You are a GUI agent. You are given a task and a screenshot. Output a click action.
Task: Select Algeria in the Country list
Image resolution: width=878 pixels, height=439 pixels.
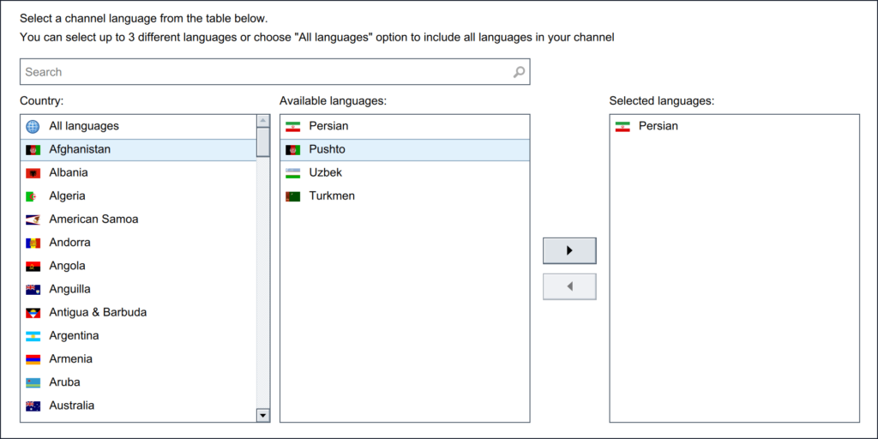[68, 195]
